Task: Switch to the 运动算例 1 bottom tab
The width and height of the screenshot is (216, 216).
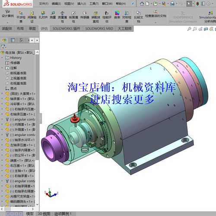Action: [x=63, y=214]
